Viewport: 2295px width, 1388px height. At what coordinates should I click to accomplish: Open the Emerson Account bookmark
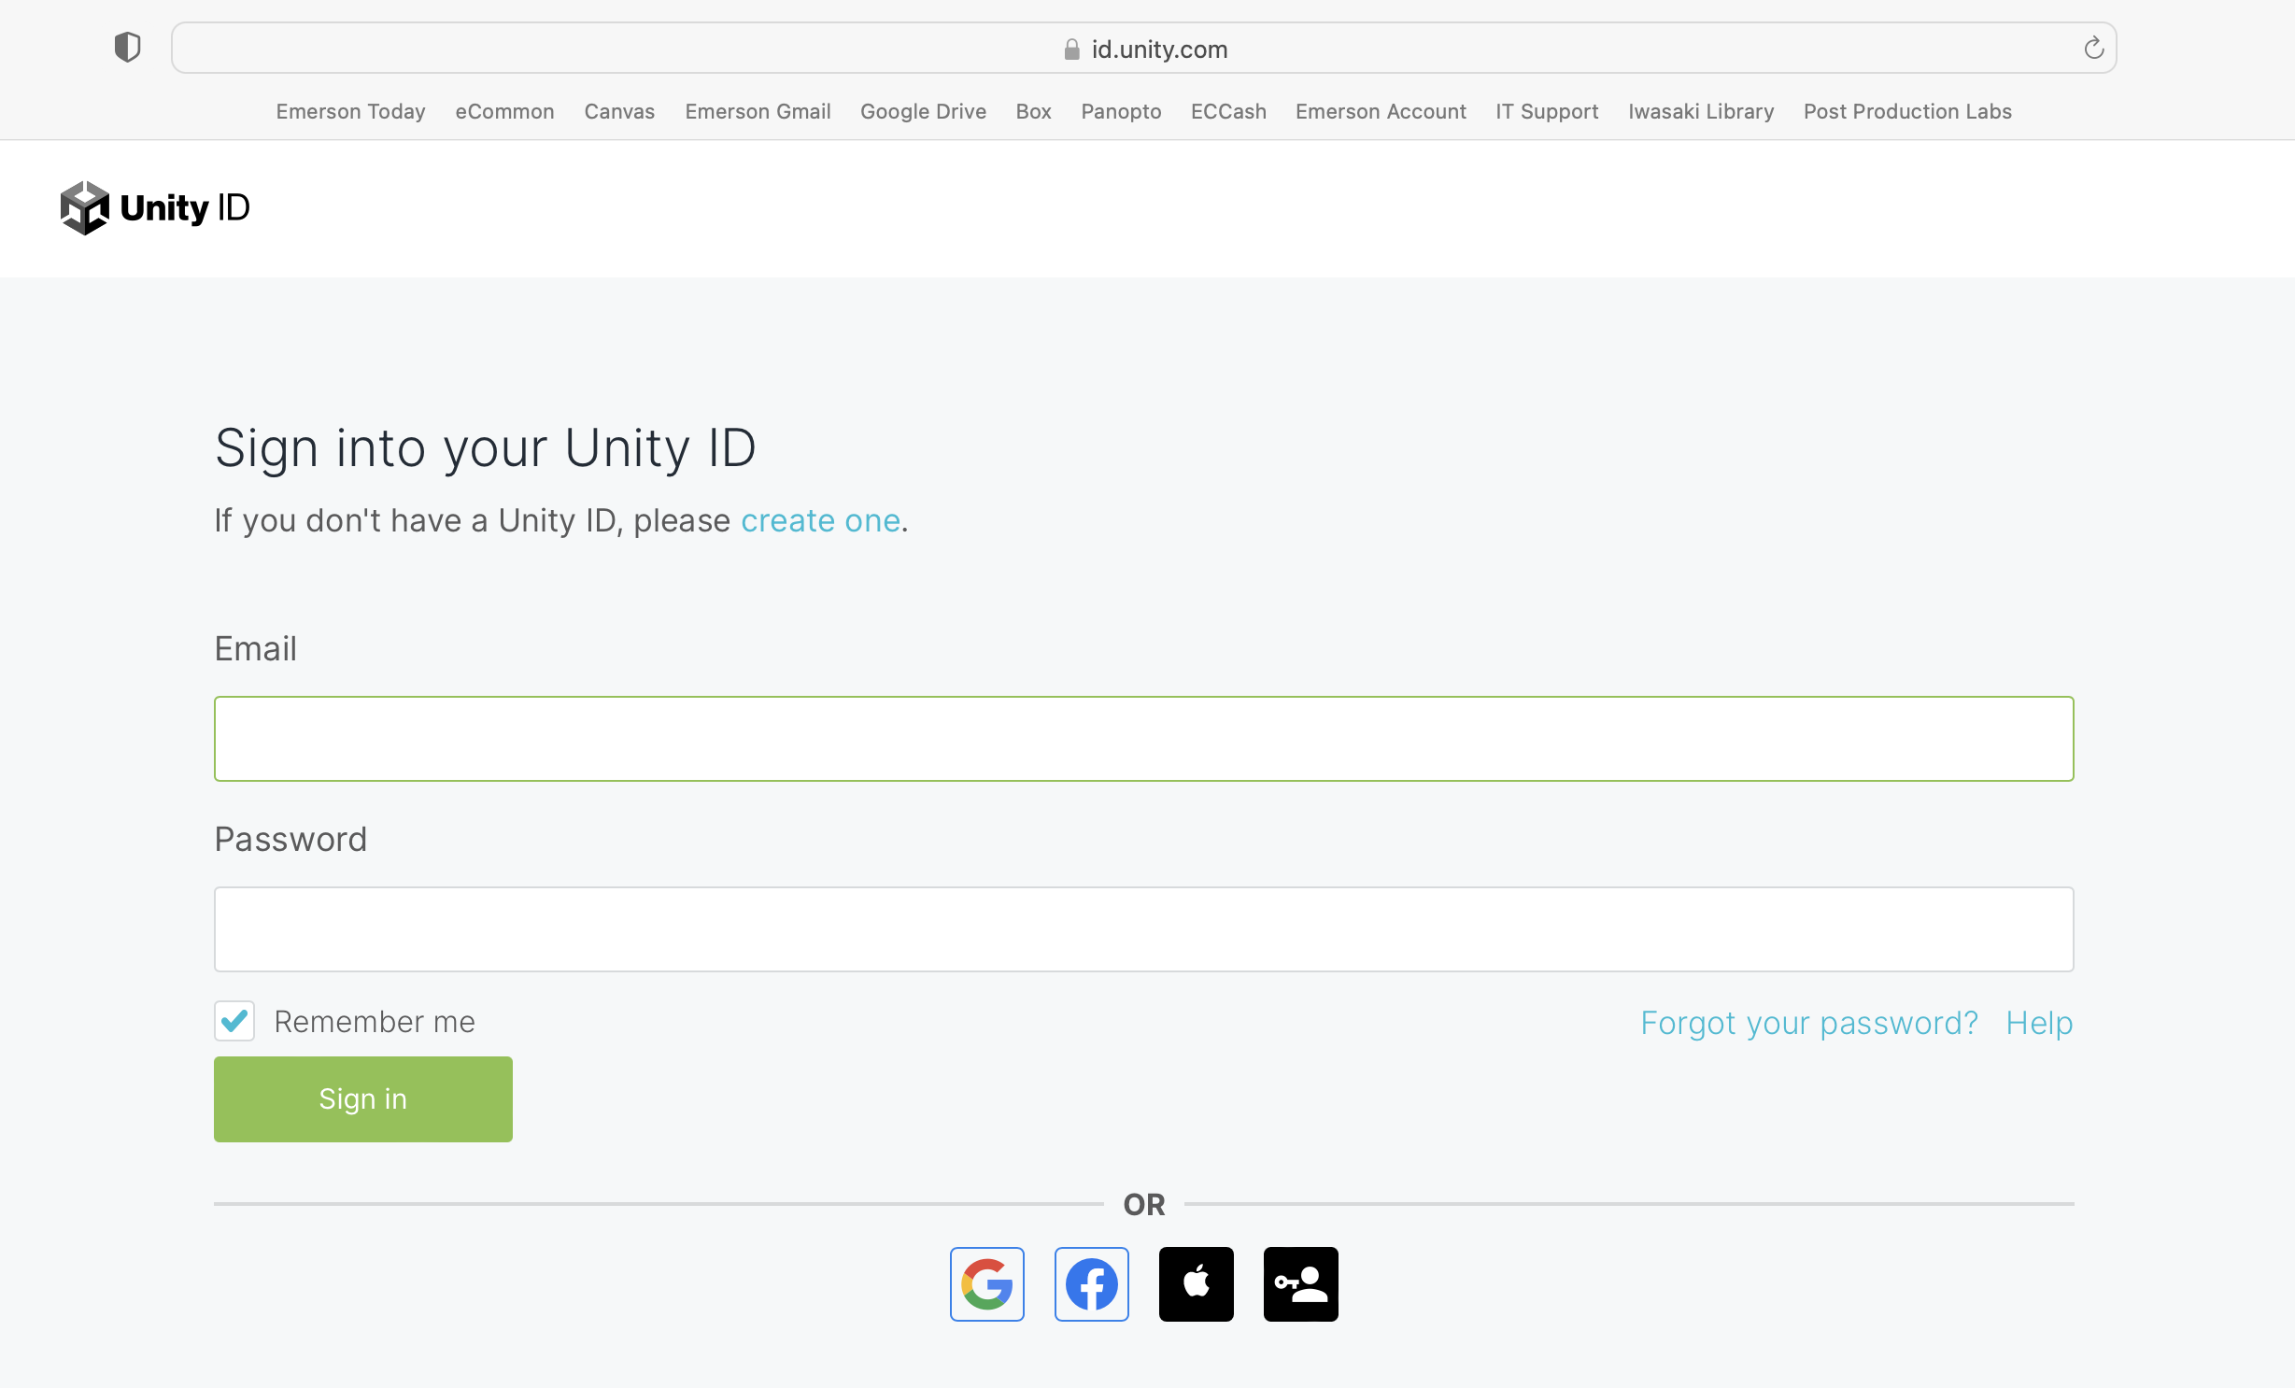click(1381, 111)
